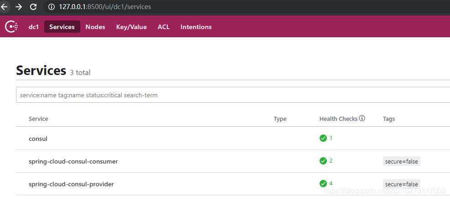
Task: Click the browser URL address bar
Action: pos(247,6)
